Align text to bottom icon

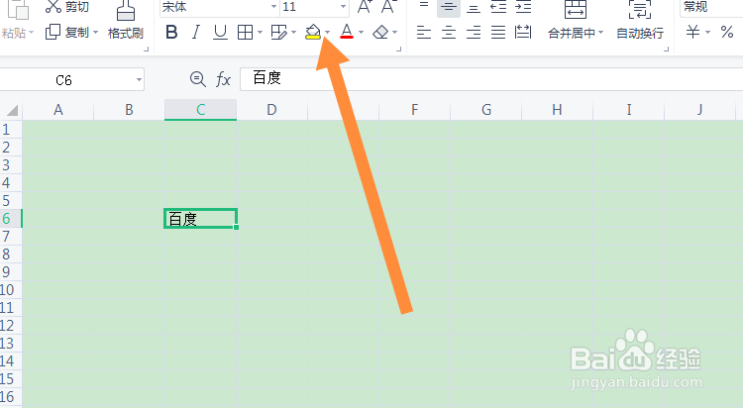coord(473,7)
